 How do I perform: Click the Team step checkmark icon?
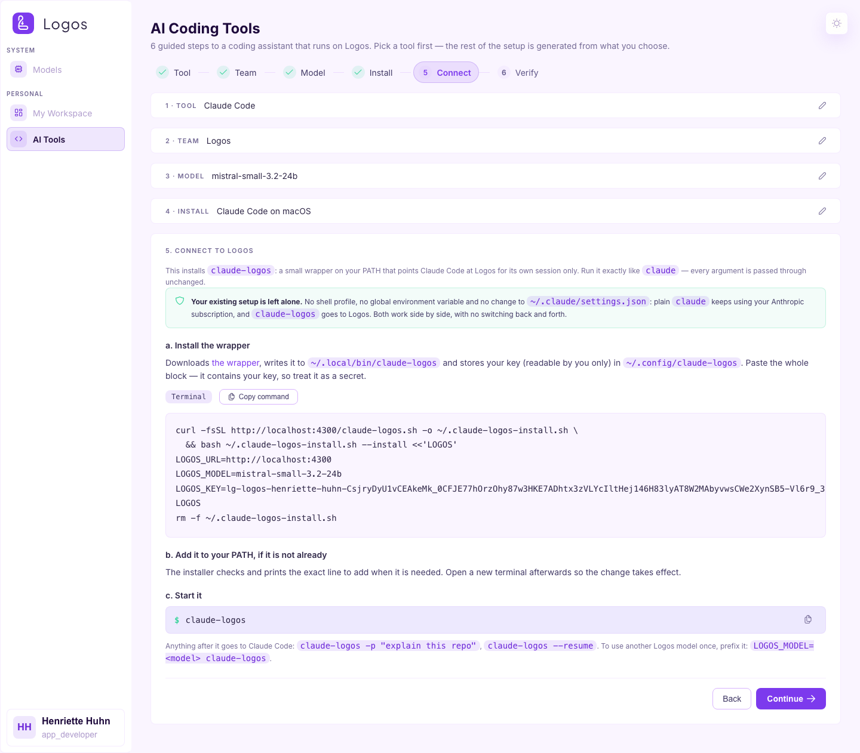pyautogui.click(x=223, y=72)
